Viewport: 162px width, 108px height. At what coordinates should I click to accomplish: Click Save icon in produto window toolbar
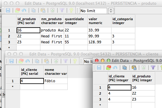coord(8,11)
